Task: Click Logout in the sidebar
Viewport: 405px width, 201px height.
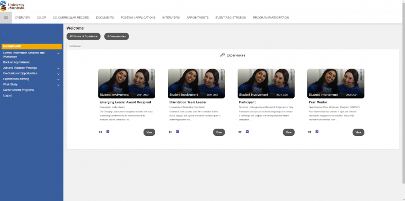Action: click(x=7, y=96)
